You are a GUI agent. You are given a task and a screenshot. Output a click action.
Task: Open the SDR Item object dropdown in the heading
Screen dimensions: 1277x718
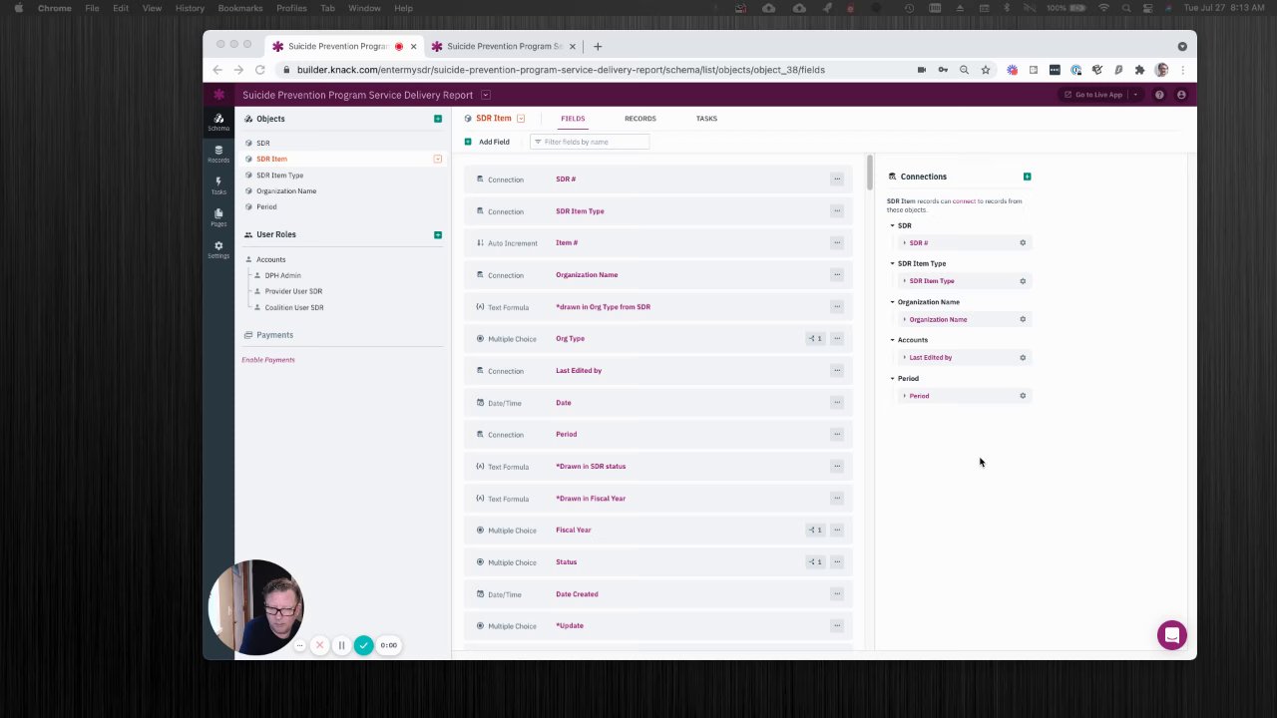click(520, 119)
